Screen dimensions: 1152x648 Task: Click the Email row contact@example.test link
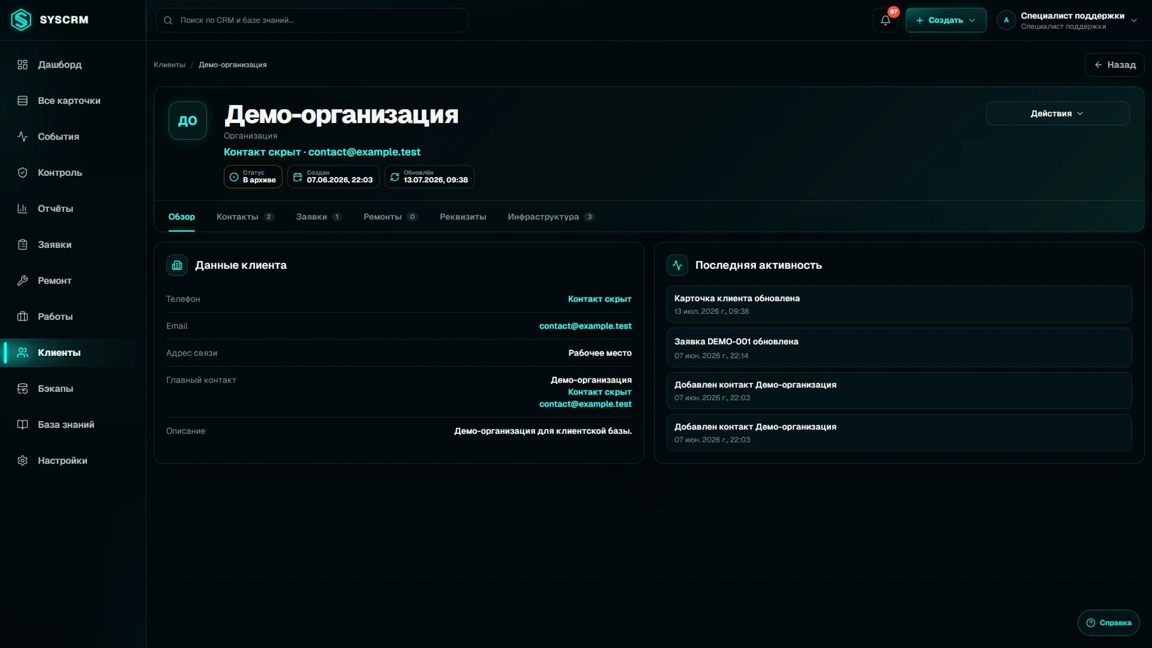585,326
